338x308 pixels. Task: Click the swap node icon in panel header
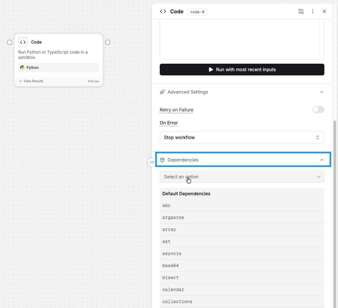click(301, 12)
